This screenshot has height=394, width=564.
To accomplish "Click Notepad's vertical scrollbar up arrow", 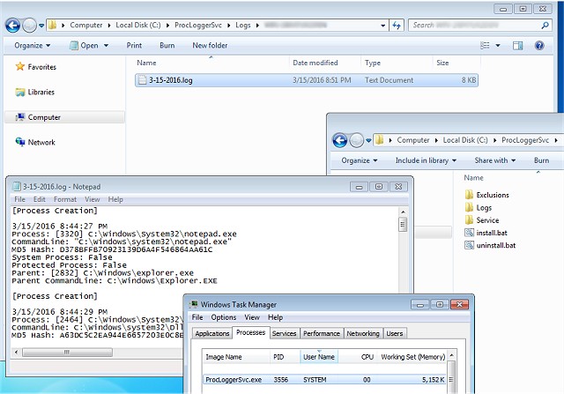I will coord(403,212).
